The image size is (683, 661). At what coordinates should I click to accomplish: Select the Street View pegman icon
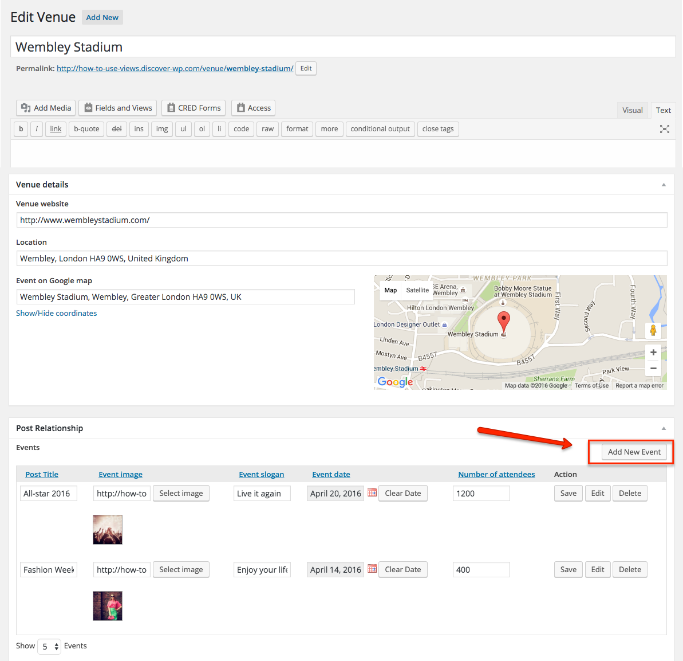[x=653, y=331]
